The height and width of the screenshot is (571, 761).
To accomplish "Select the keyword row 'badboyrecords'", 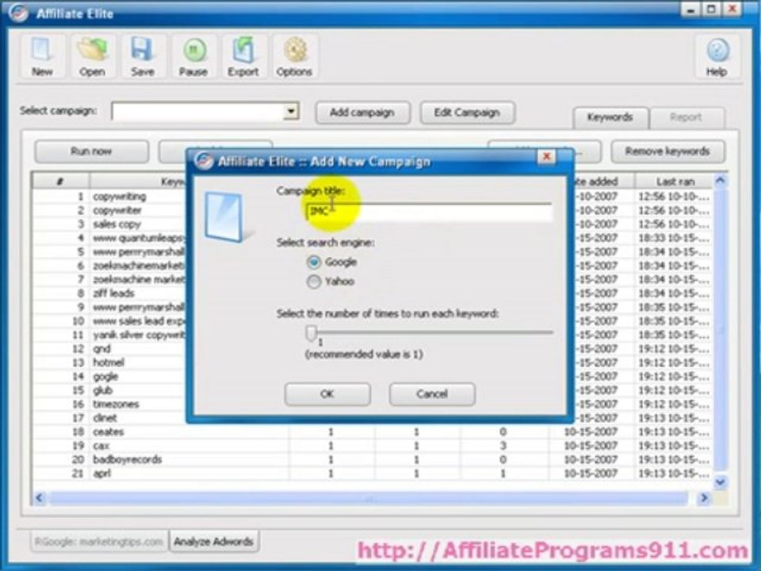I will click(x=373, y=459).
